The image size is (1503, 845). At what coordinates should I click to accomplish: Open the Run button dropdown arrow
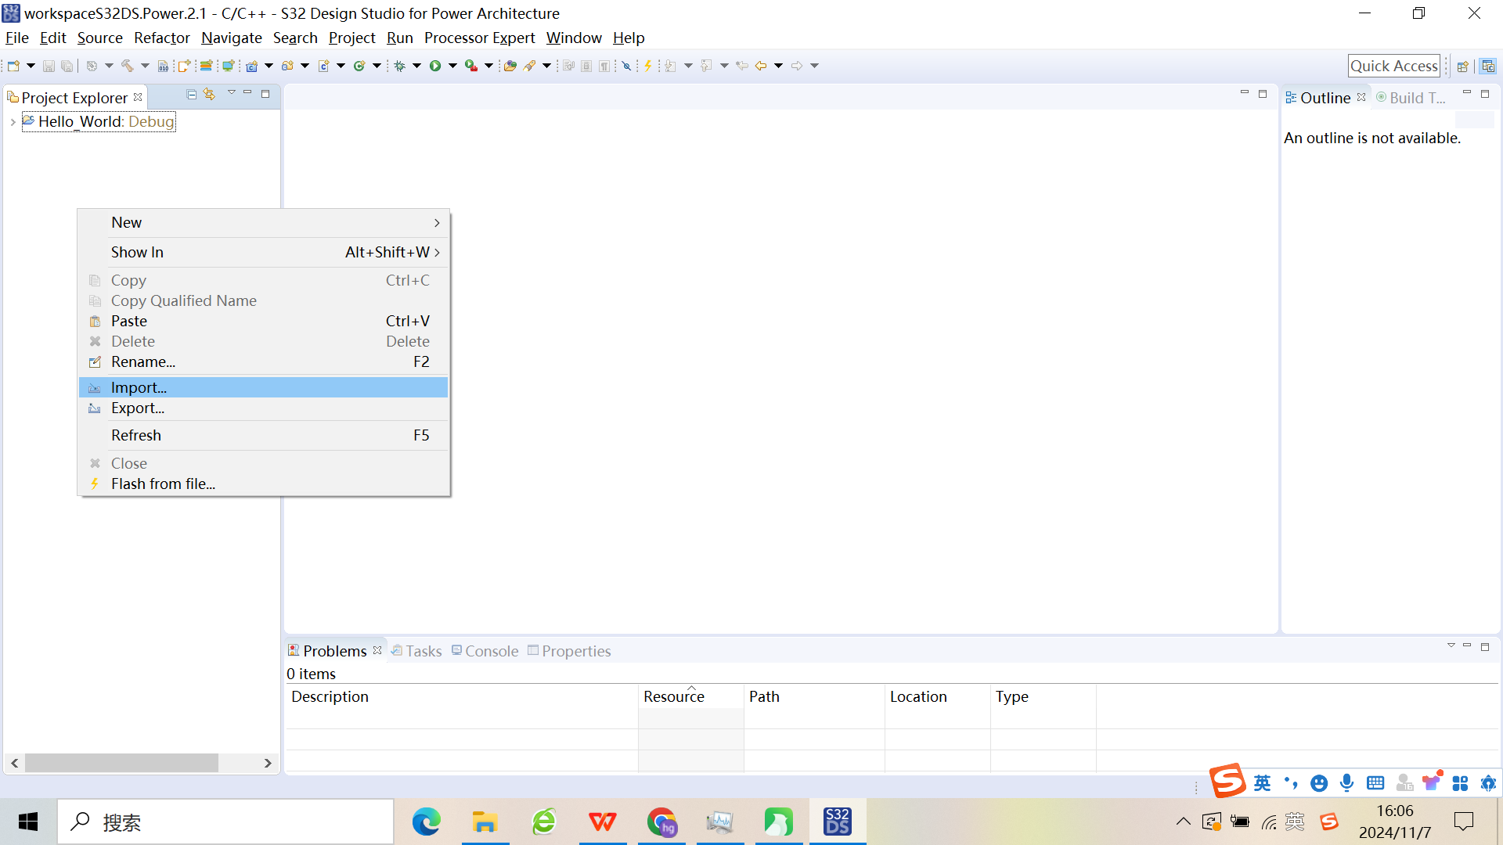(452, 67)
